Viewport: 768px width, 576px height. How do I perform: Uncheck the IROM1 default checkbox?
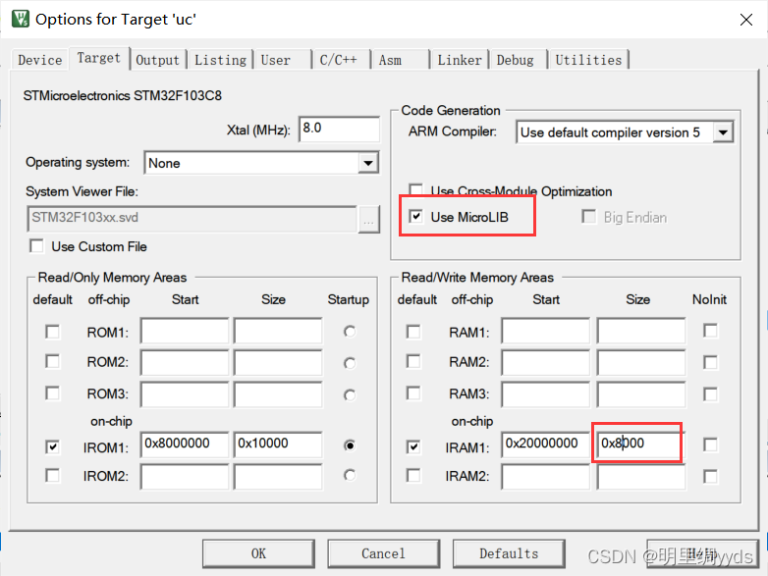click(x=52, y=446)
